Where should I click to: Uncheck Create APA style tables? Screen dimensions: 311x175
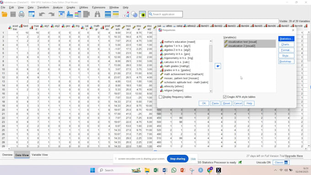[x=225, y=97]
